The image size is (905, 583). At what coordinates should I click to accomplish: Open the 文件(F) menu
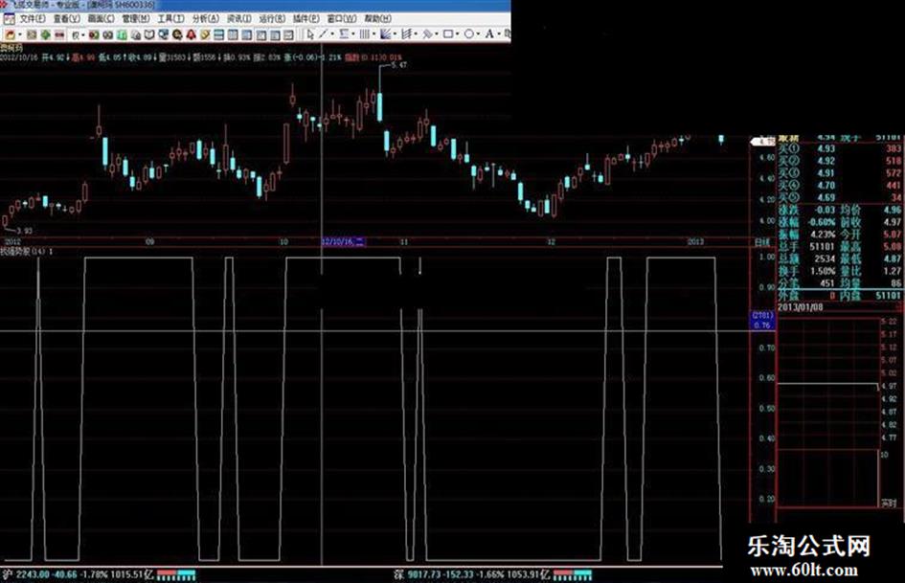pos(33,19)
